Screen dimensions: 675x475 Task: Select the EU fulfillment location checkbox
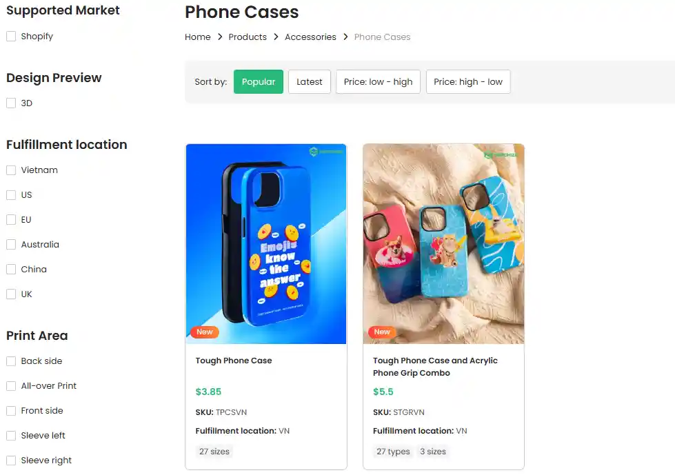click(x=10, y=219)
